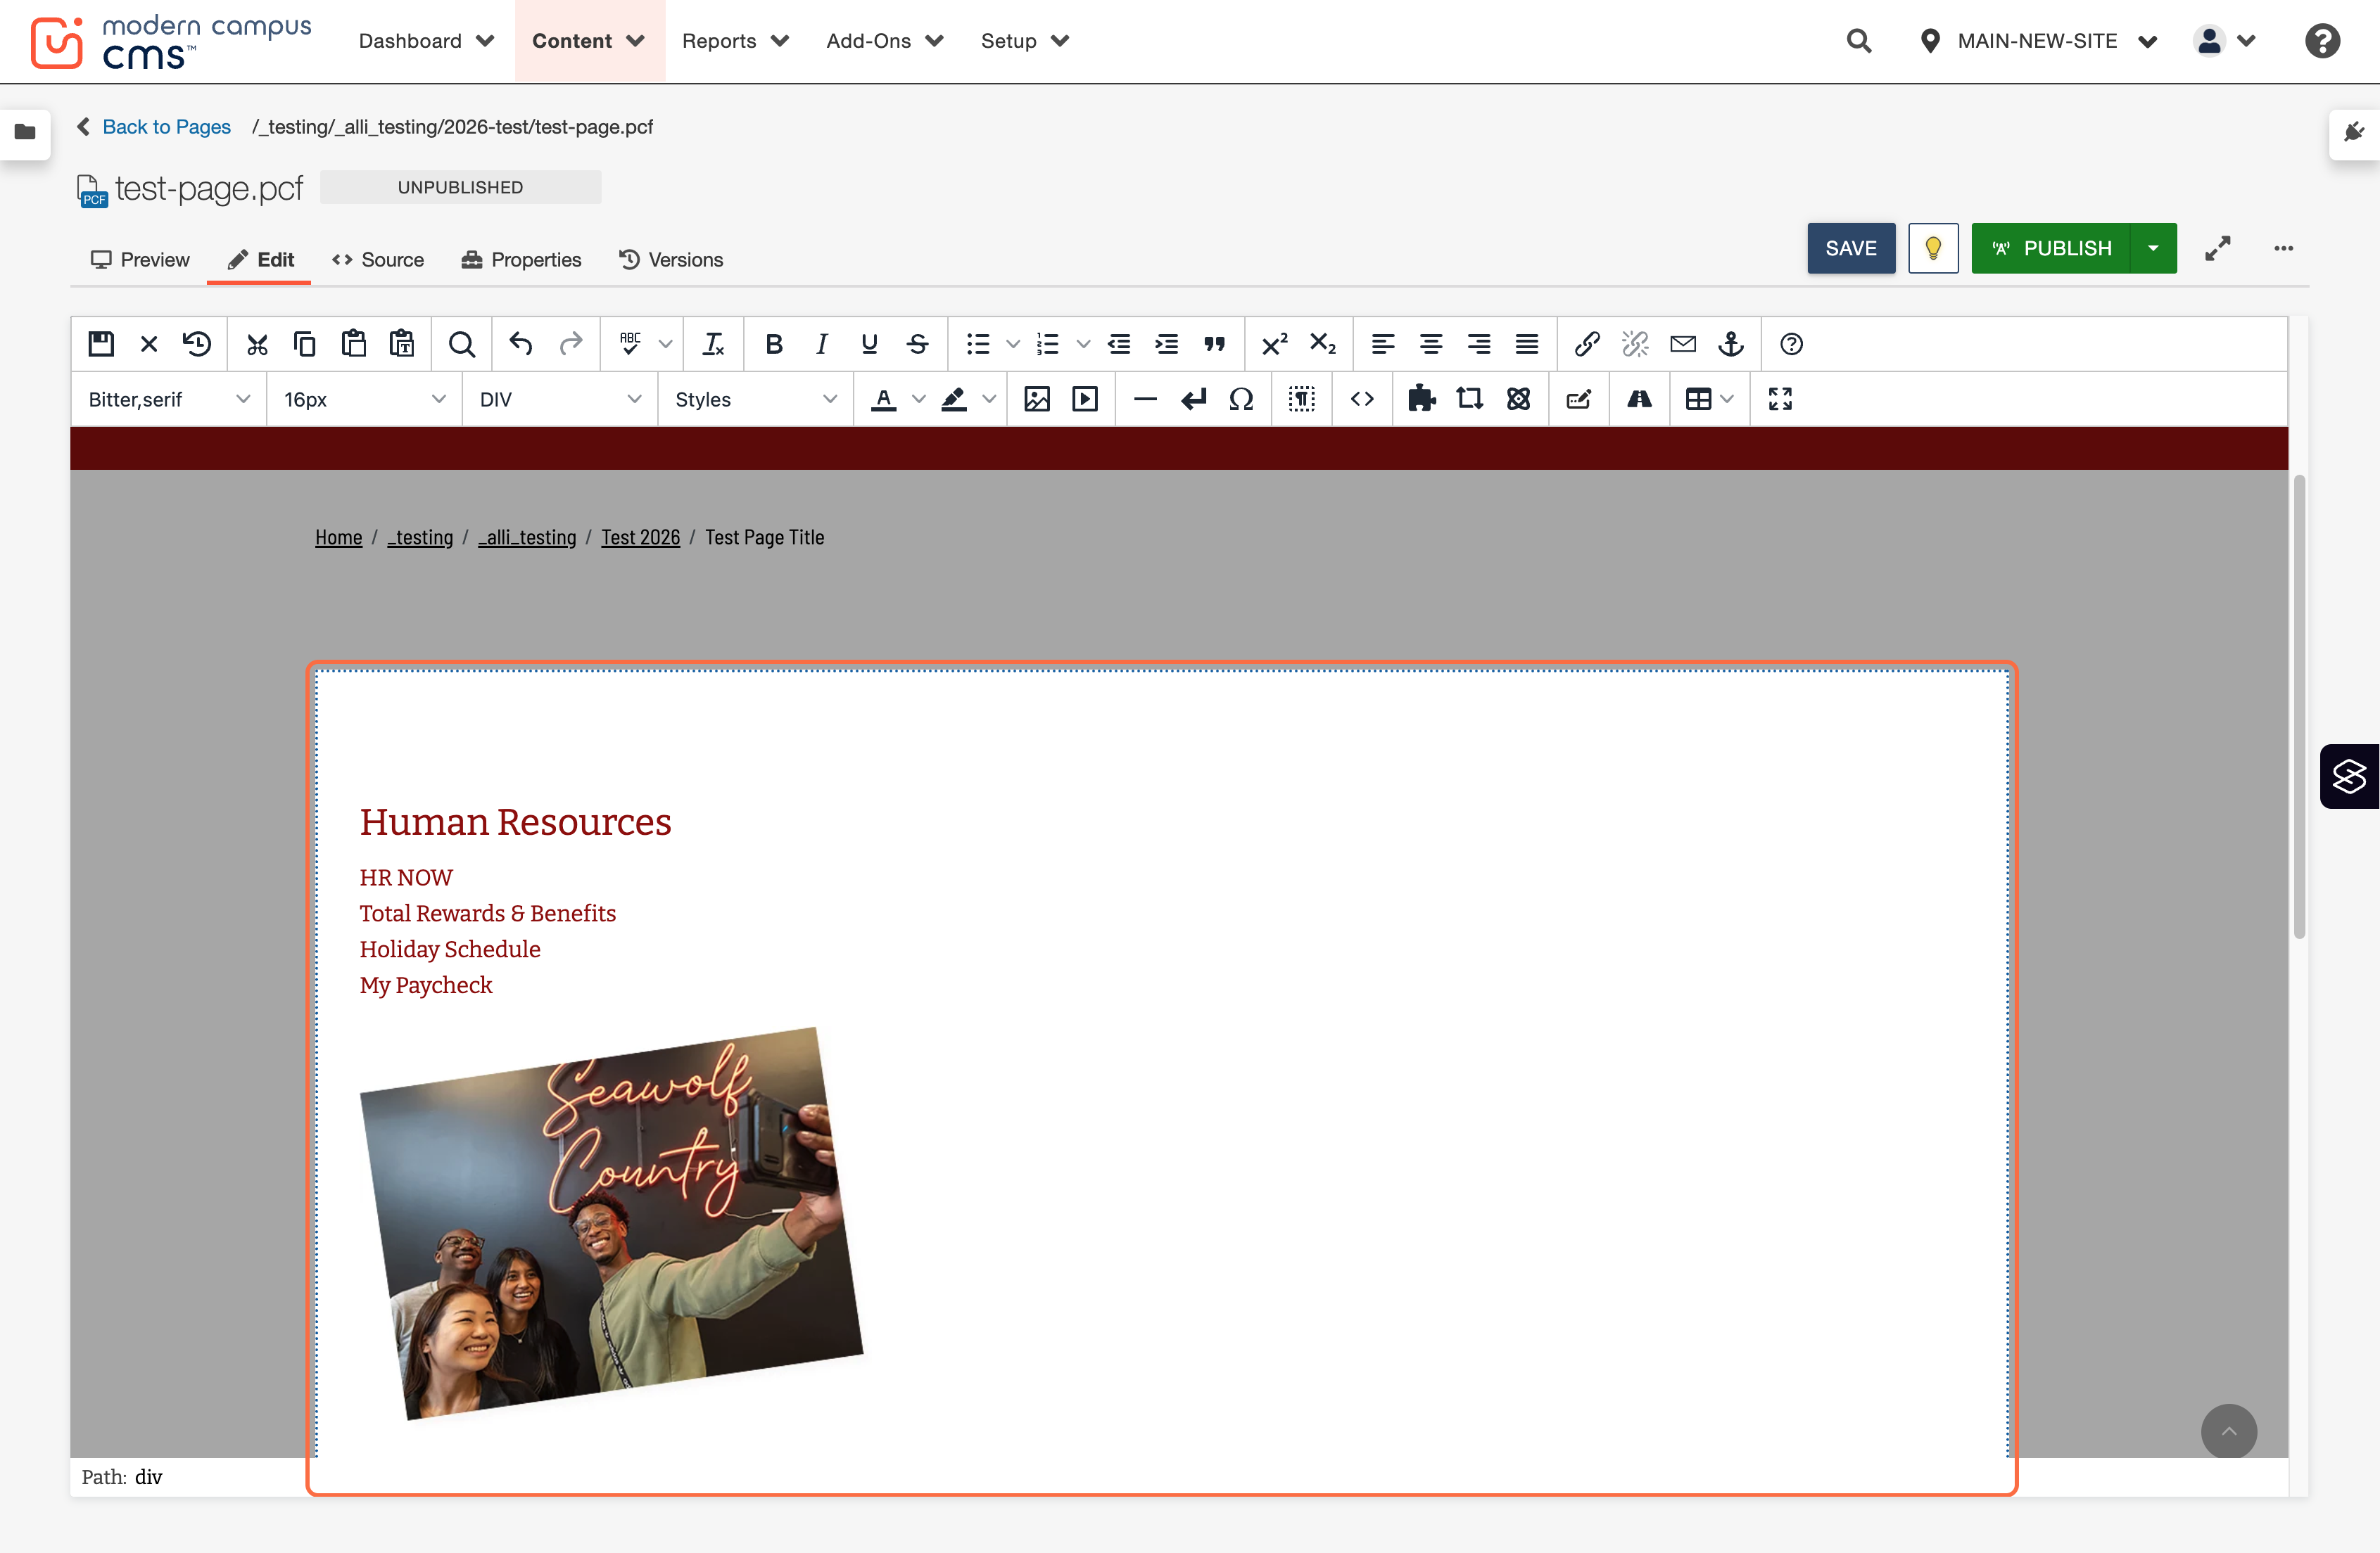
Task: Open source code editor angle brackets icon
Action: pos(1362,399)
